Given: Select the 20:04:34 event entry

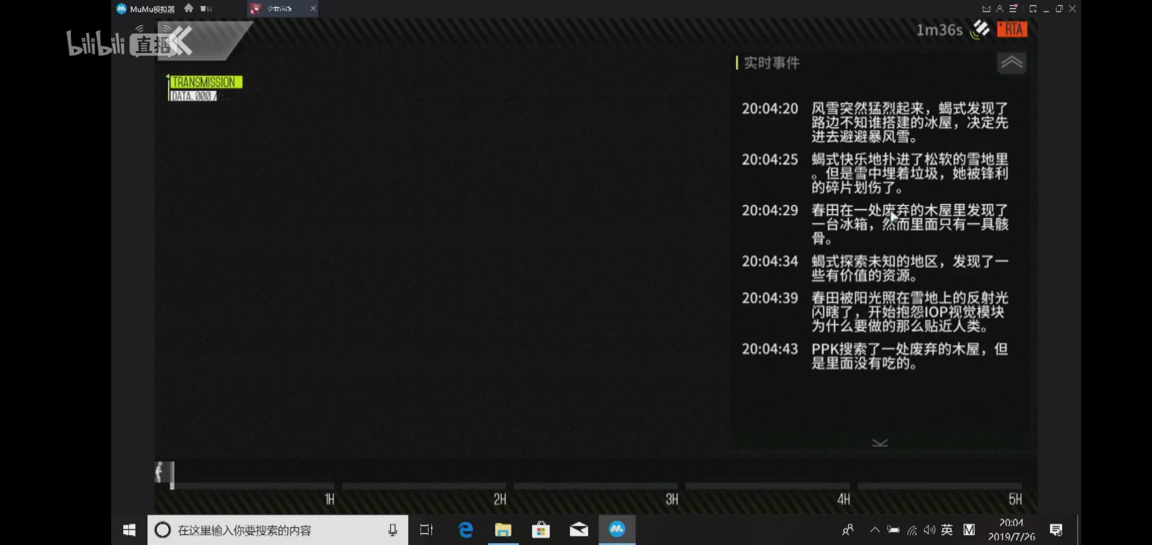Looking at the screenshot, I should [875, 268].
